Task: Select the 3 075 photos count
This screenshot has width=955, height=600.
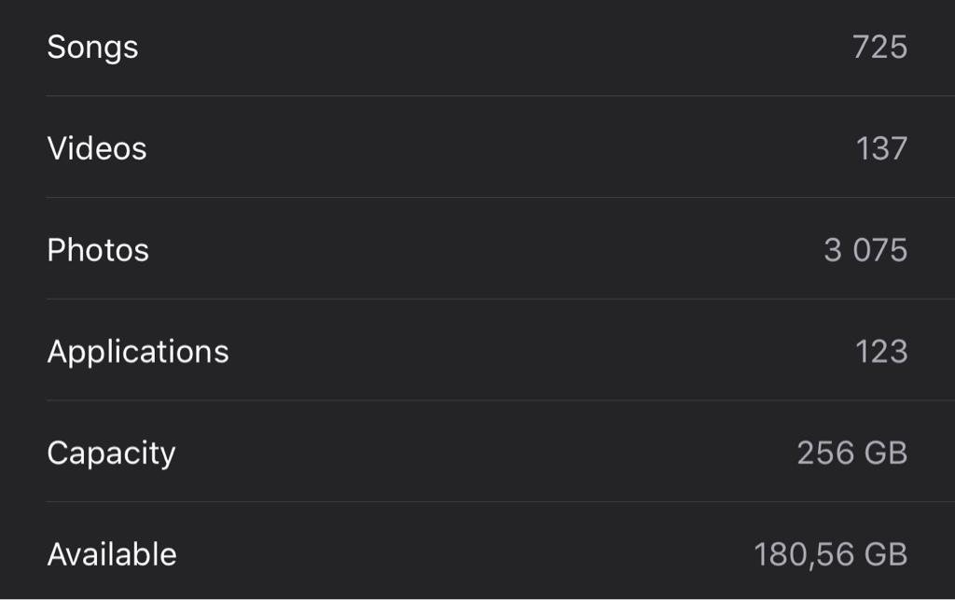Action: pos(865,250)
